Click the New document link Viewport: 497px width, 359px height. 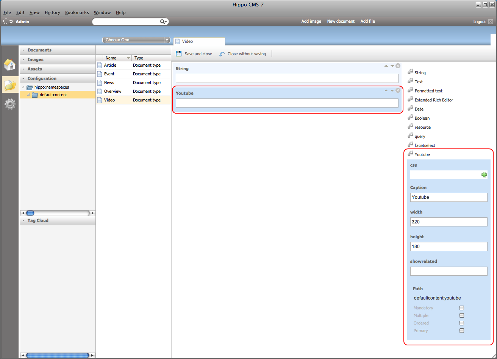(x=341, y=22)
